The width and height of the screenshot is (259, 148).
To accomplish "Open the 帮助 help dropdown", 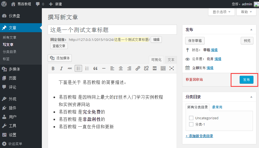I will [246, 12].
